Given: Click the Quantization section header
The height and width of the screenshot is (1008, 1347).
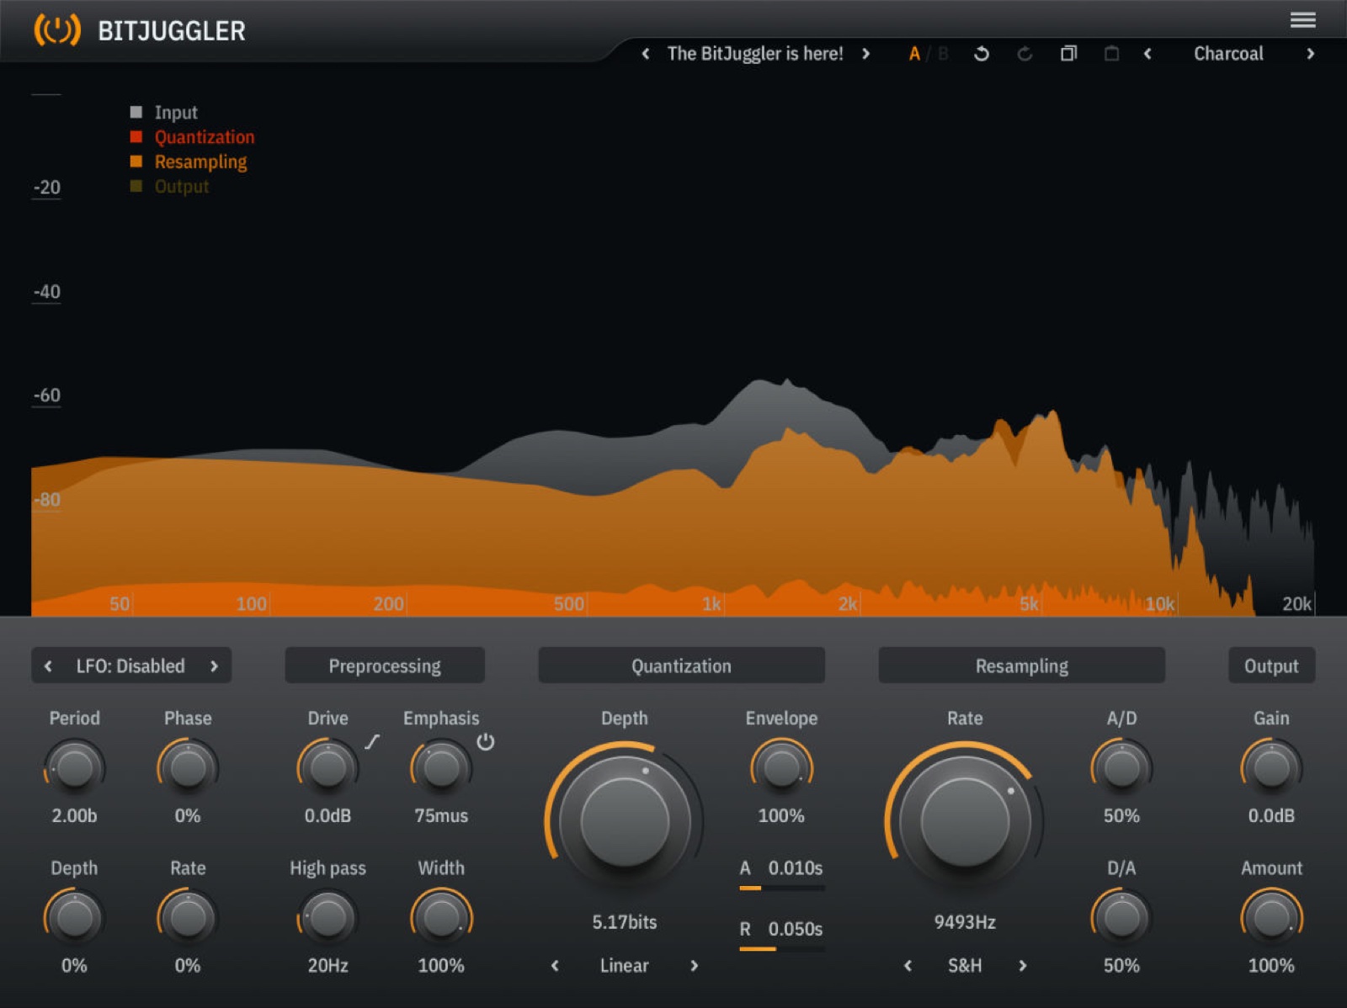Looking at the screenshot, I should click(x=681, y=666).
